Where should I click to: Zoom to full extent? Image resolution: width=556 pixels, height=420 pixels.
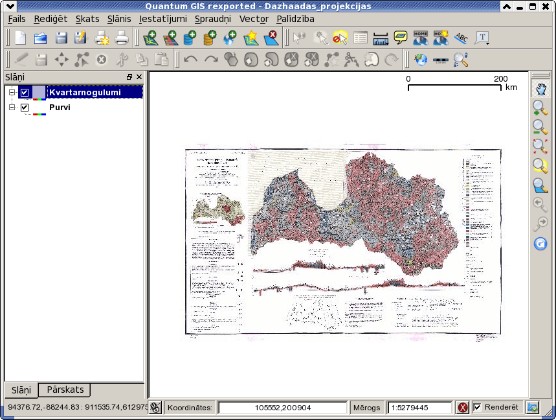[540, 146]
